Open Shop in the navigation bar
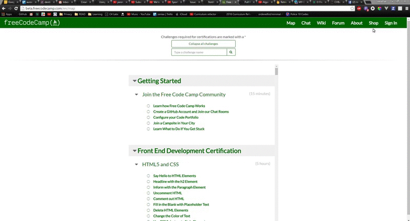The height and width of the screenshot is (221, 410). coord(374,23)
